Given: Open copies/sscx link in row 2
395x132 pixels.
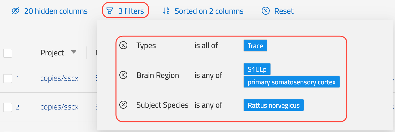Looking at the screenshot, I should pos(59,107).
